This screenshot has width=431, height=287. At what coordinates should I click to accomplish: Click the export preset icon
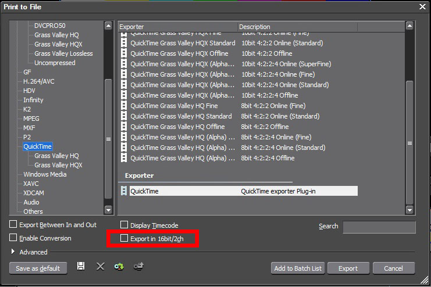(x=138, y=266)
